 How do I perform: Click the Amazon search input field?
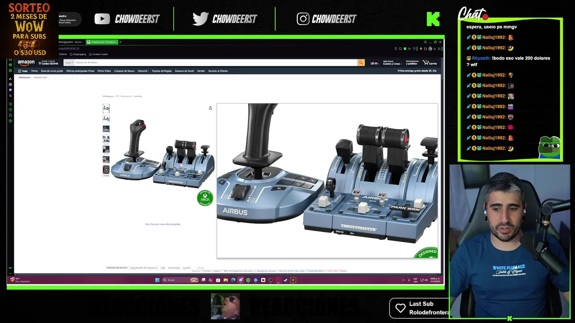point(216,63)
